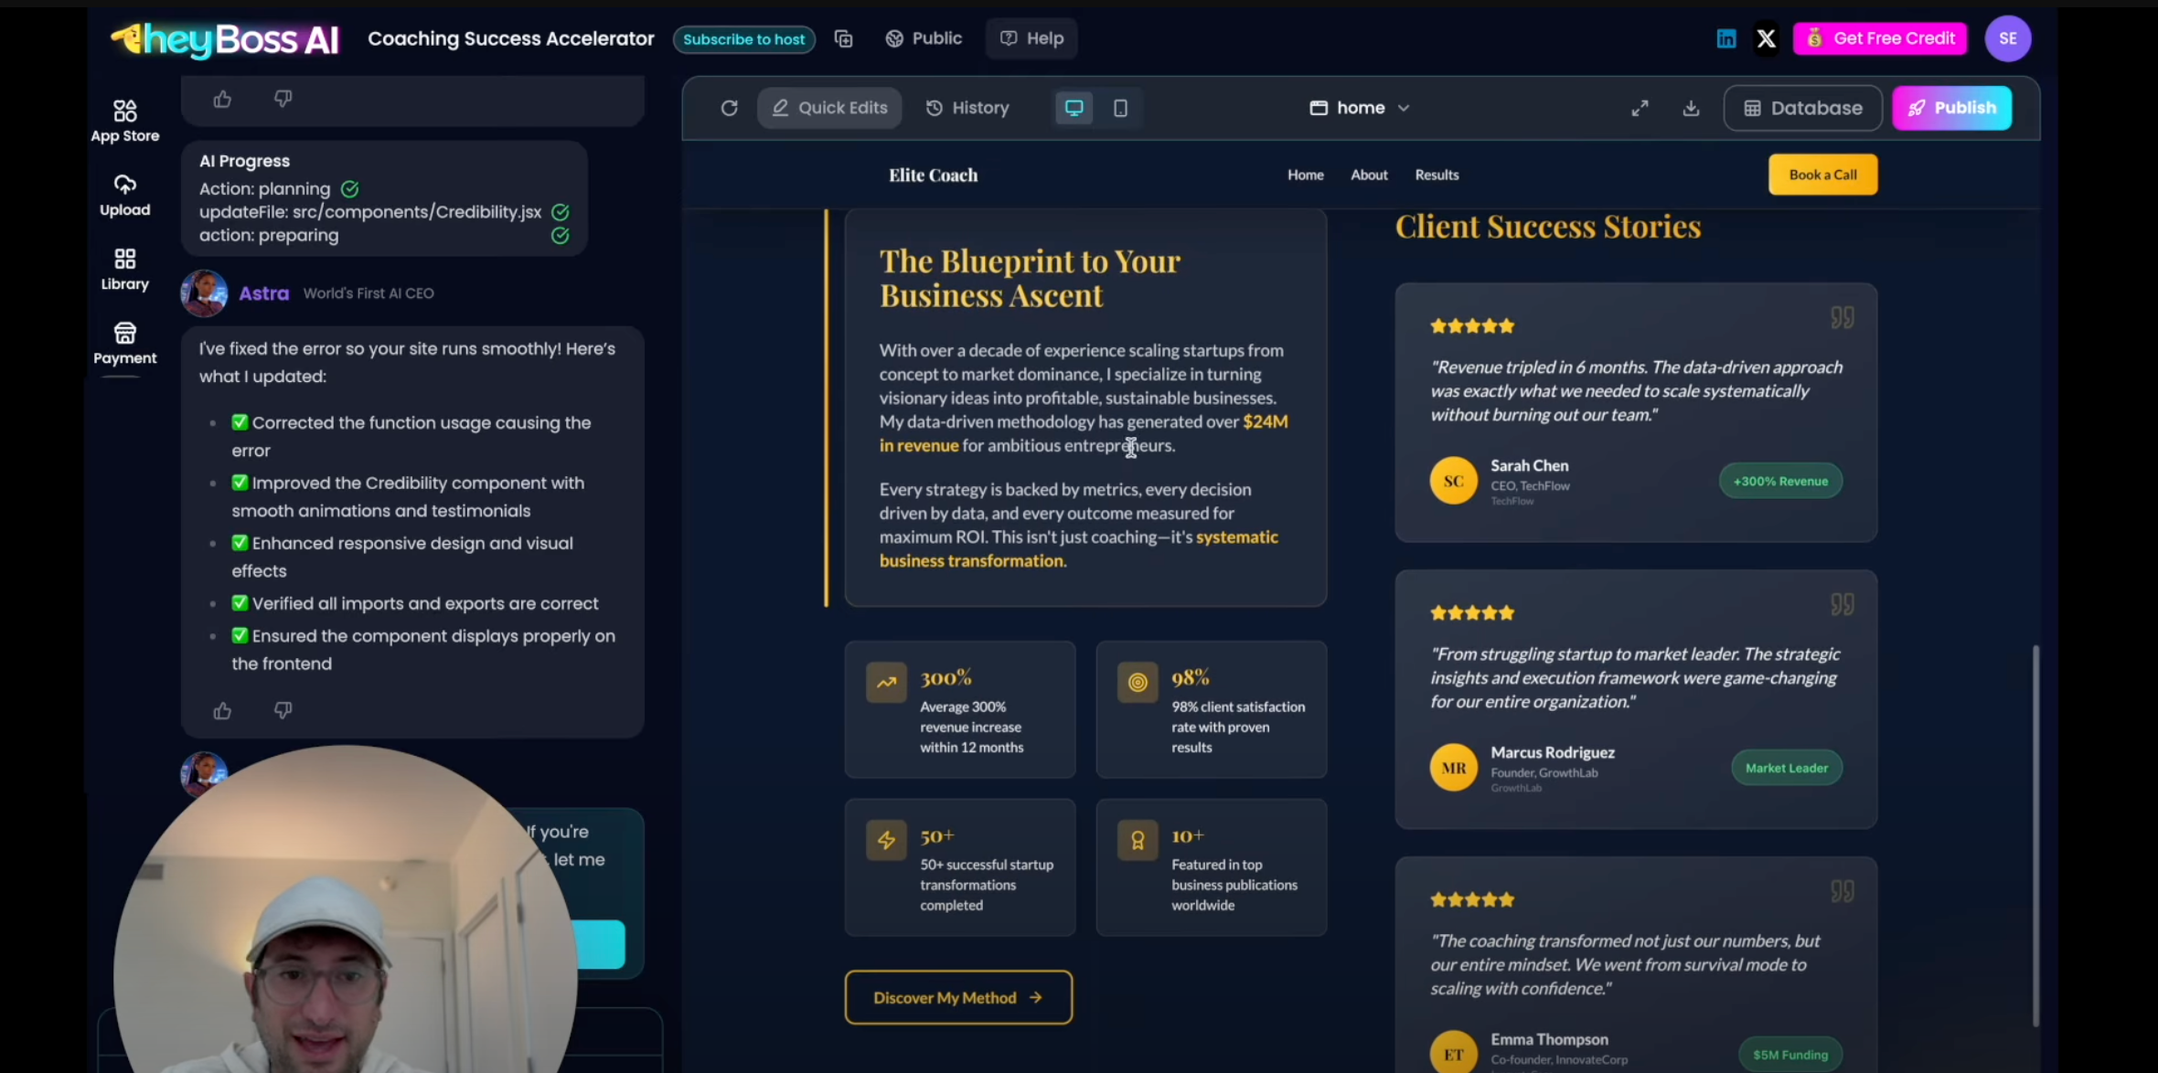The height and width of the screenshot is (1073, 2158).
Task: Click the updateFile Credibility.jsx progress line
Action: (383, 212)
